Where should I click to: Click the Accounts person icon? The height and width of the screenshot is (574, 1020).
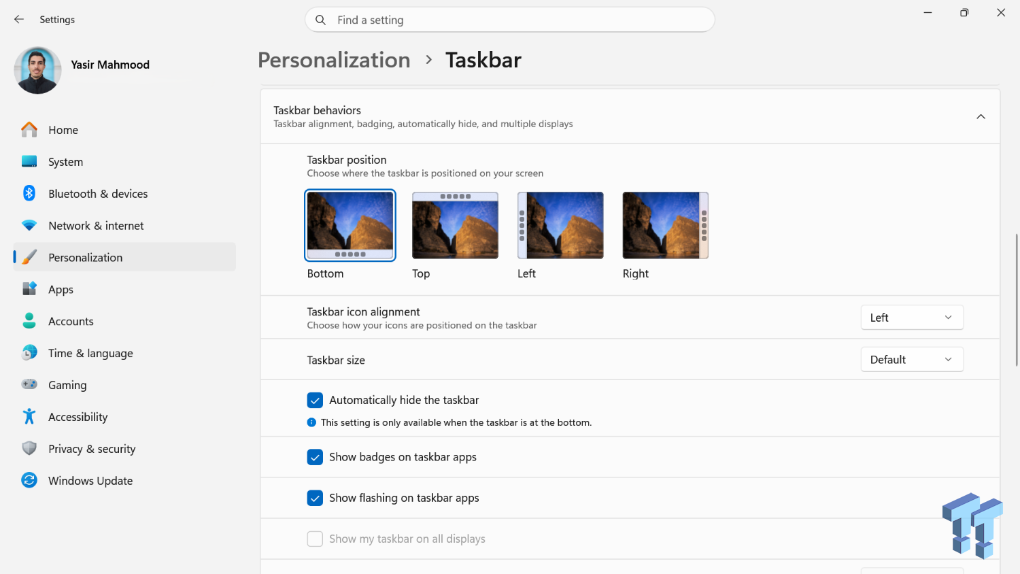[x=29, y=321]
